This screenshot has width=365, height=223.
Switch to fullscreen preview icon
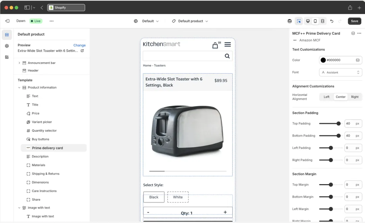(323, 21)
